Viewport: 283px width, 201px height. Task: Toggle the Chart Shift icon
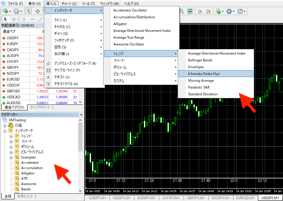tap(208, 11)
